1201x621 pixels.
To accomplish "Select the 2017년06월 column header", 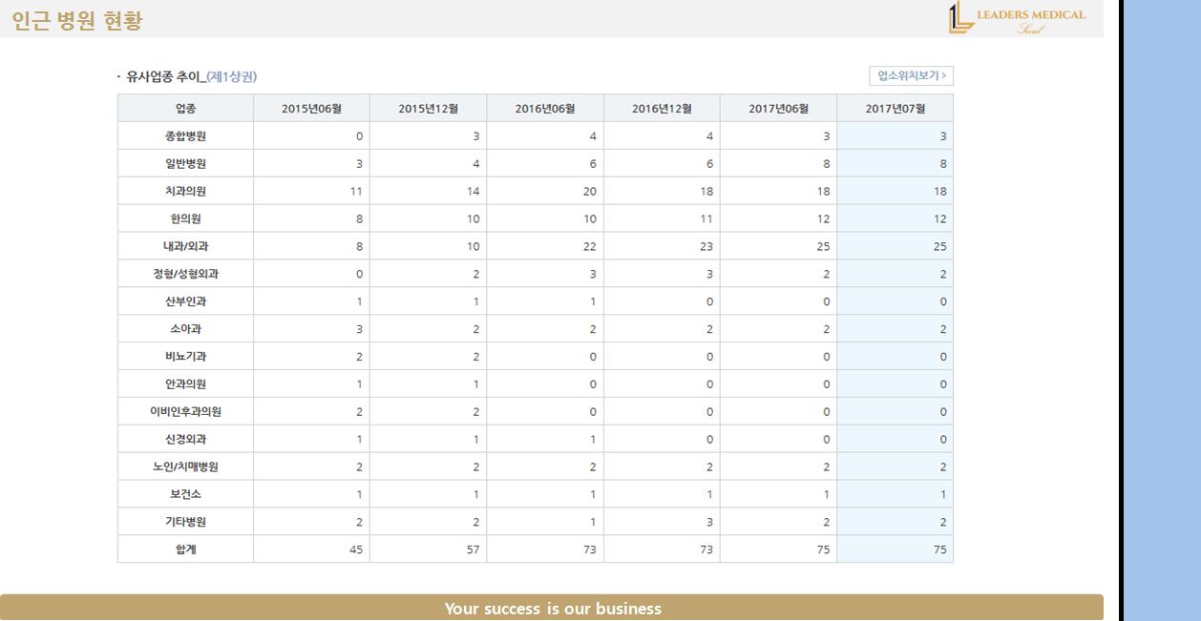I will click(x=778, y=109).
